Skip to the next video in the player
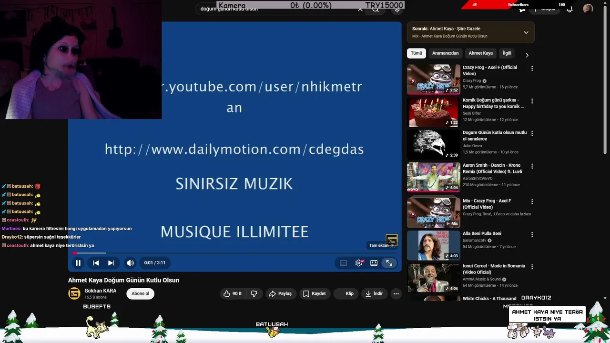The height and width of the screenshot is (343, 610). point(111,262)
